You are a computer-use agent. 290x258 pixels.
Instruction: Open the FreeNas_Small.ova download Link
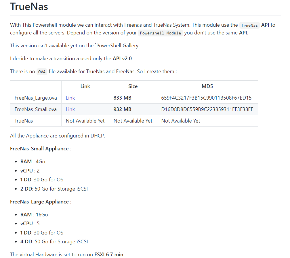click(70, 109)
